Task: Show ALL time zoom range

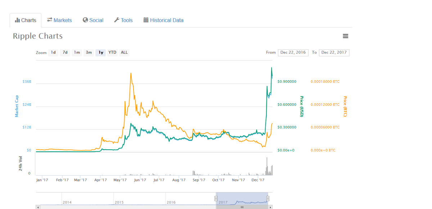Action: [124, 53]
